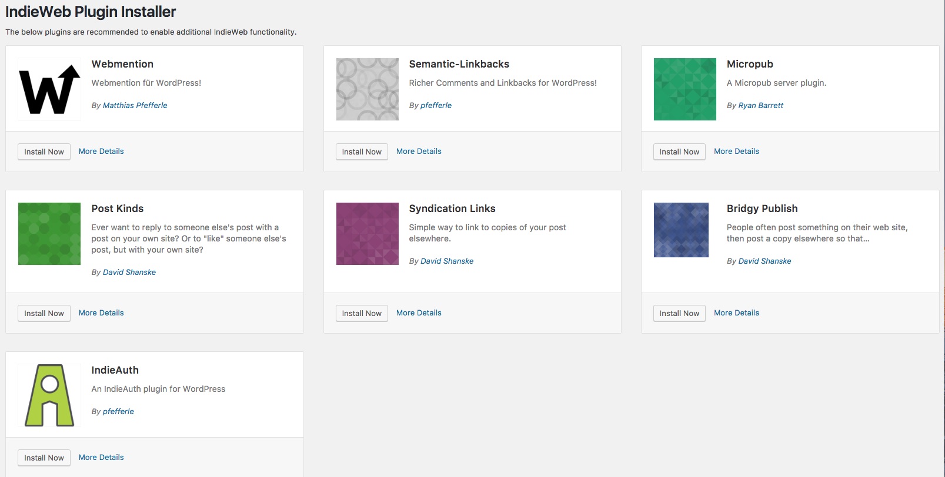Click the Micropub green plugin icon
The image size is (945, 477).
click(x=685, y=89)
